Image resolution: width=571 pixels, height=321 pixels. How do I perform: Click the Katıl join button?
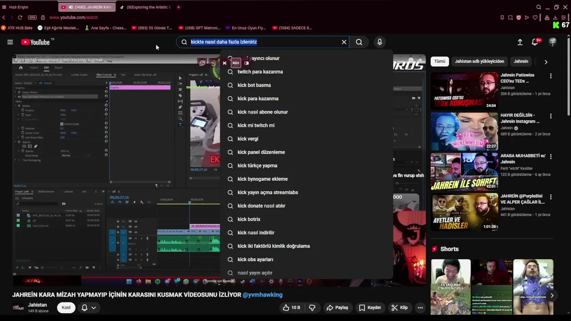coord(66,308)
